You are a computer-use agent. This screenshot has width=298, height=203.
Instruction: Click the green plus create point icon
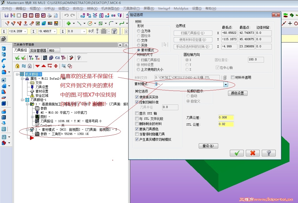click(x=69, y=23)
